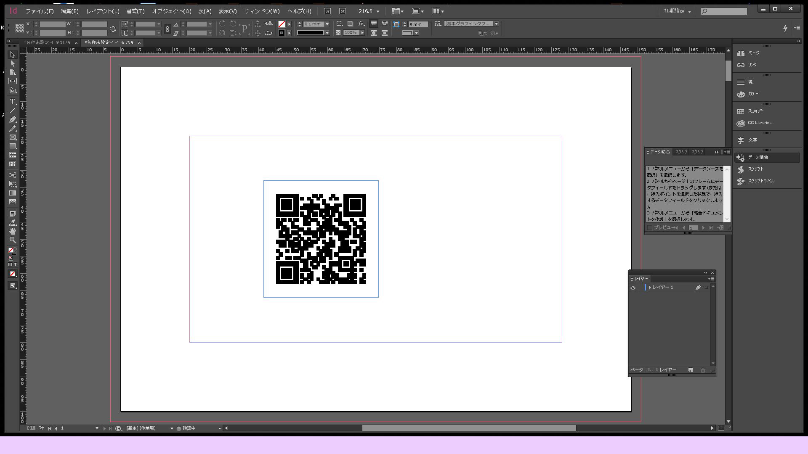
Task: Expand レイヤー 1 disclosure triangle
Action: (x=650, y=288)
